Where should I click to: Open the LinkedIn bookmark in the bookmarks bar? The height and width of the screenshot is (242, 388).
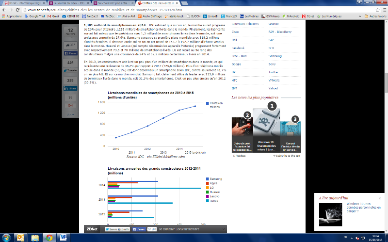[x=211, y=16]
